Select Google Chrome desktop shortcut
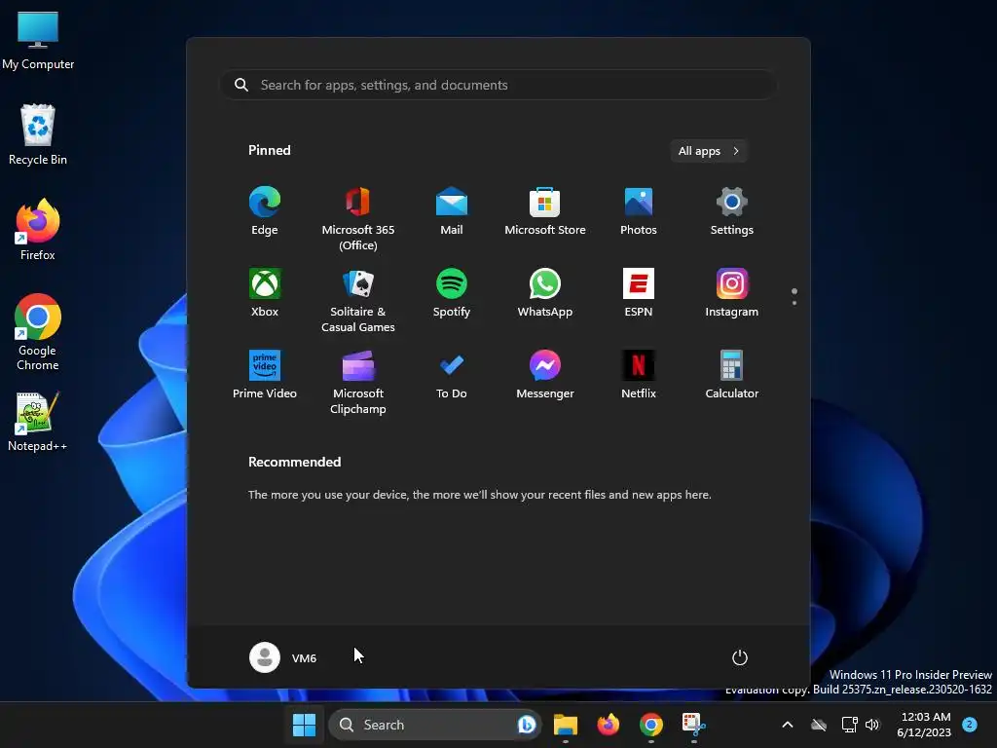997x748 pixels. pos(38,332)
